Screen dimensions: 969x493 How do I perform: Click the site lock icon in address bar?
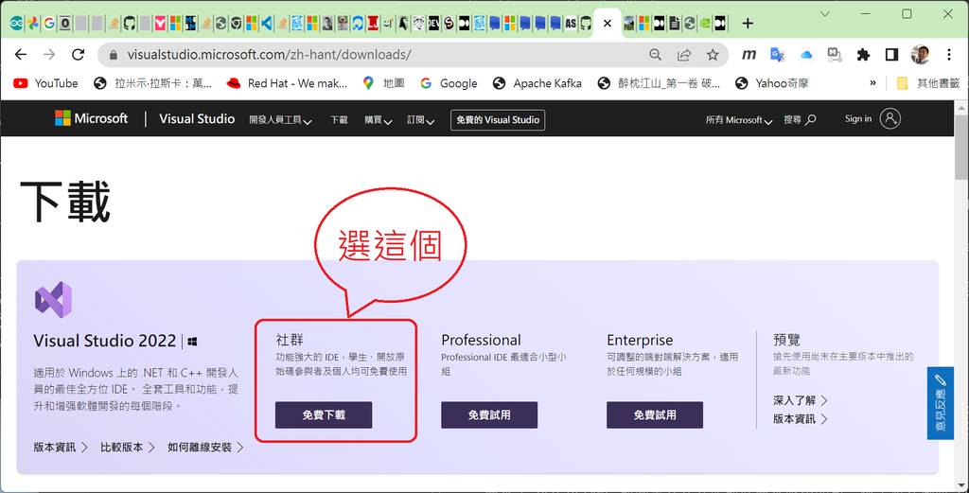point(114,55)
